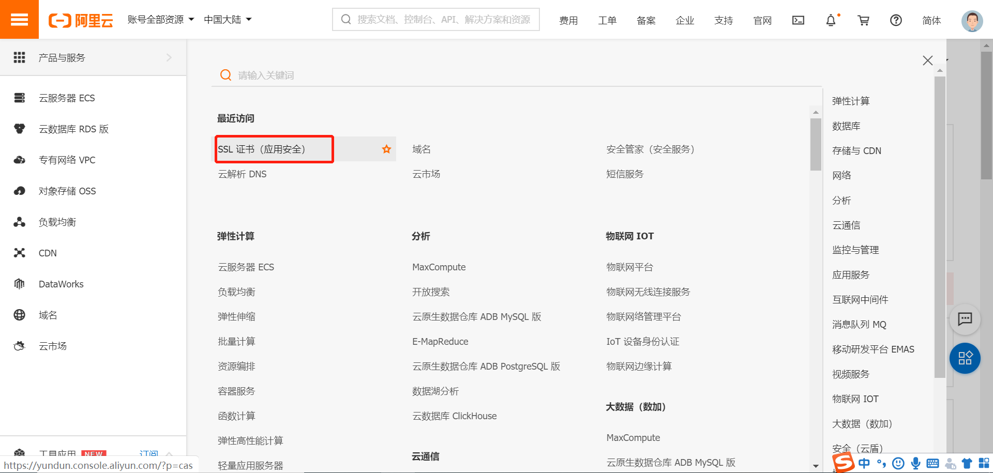Click the user avatar
This screenshot has width=993, height=473.
pyautogui.click(x=972, y=21)
